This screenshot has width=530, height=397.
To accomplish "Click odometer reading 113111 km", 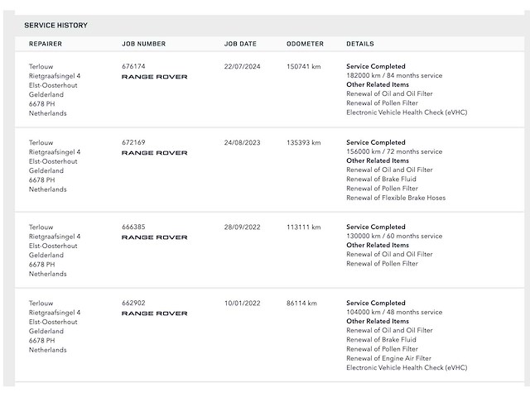I will coord(303,227).
